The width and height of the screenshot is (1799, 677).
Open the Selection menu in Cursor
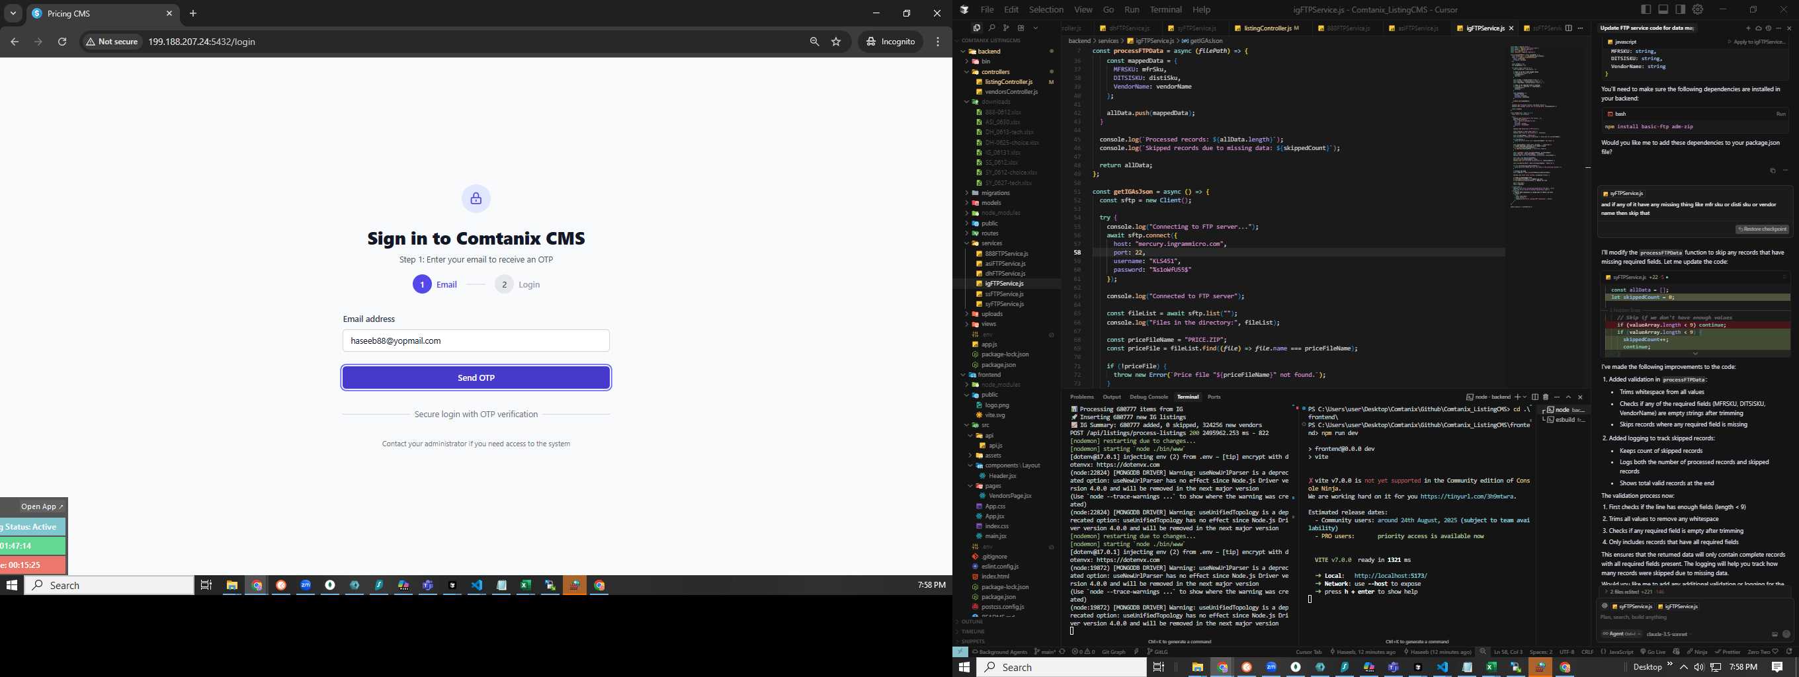(x=1046, y=10)
